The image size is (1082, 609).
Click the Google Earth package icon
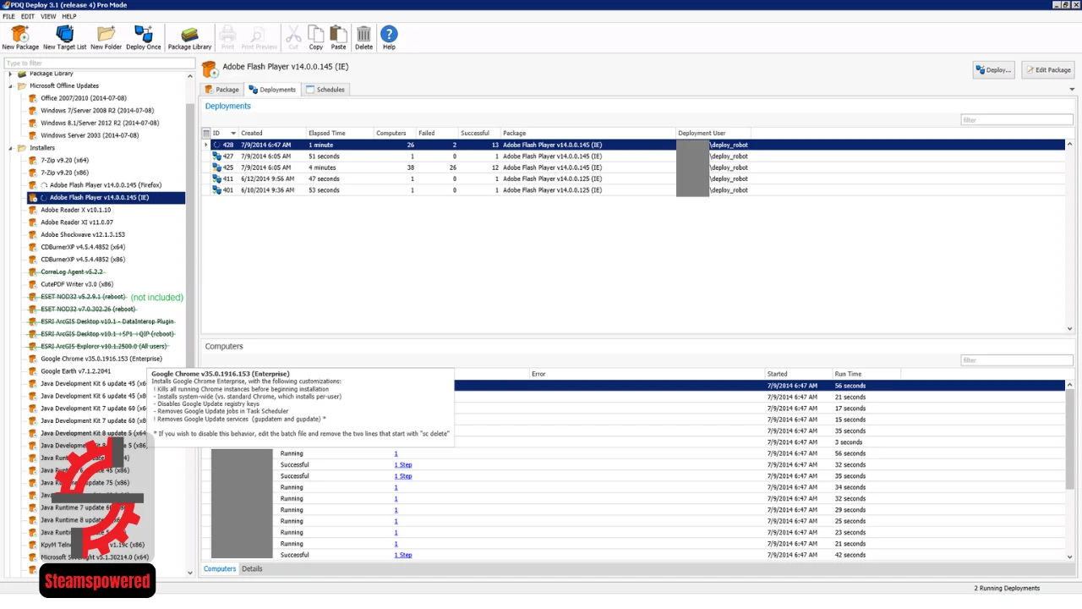point(33,371)
